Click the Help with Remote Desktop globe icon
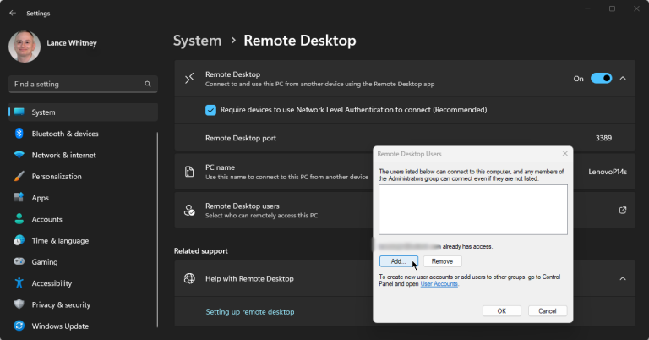Image resolution: width=649 pixels, height=340 pixels. tap(189, 279)
